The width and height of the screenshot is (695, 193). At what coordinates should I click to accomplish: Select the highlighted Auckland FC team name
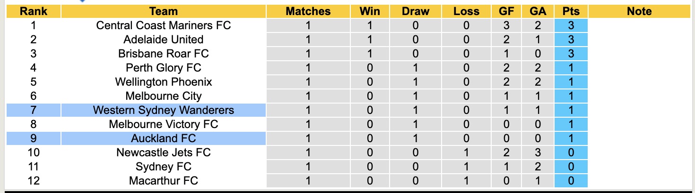click(x=163, y=138)
